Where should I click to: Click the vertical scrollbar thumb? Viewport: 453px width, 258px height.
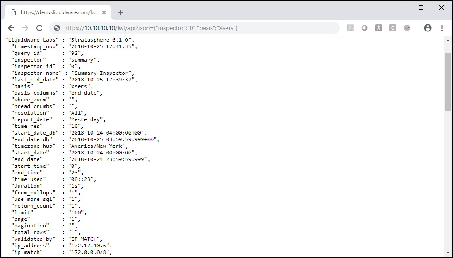(x=448, y=82)
